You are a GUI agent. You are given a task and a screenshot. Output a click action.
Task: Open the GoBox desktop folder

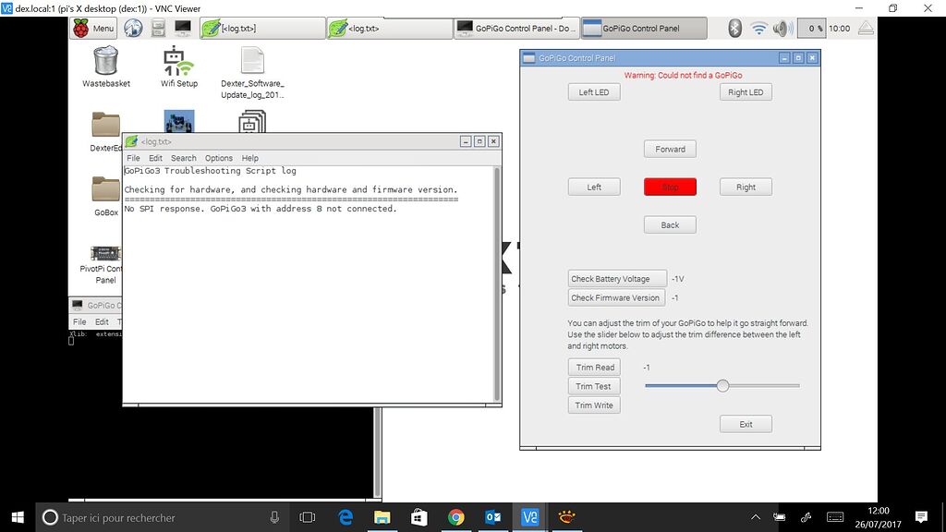pyautogui.click(x=105, y=189)
